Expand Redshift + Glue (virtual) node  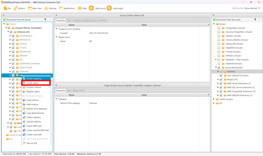(x=216, y=60)
